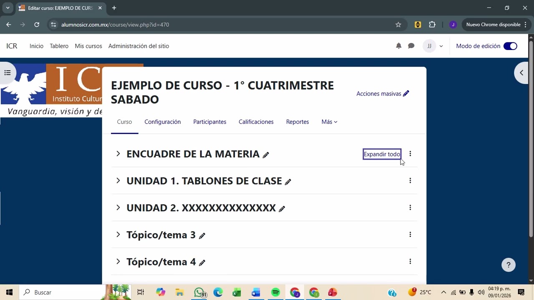
Task: Open the course index drawer icon
Action: [8, 73]
